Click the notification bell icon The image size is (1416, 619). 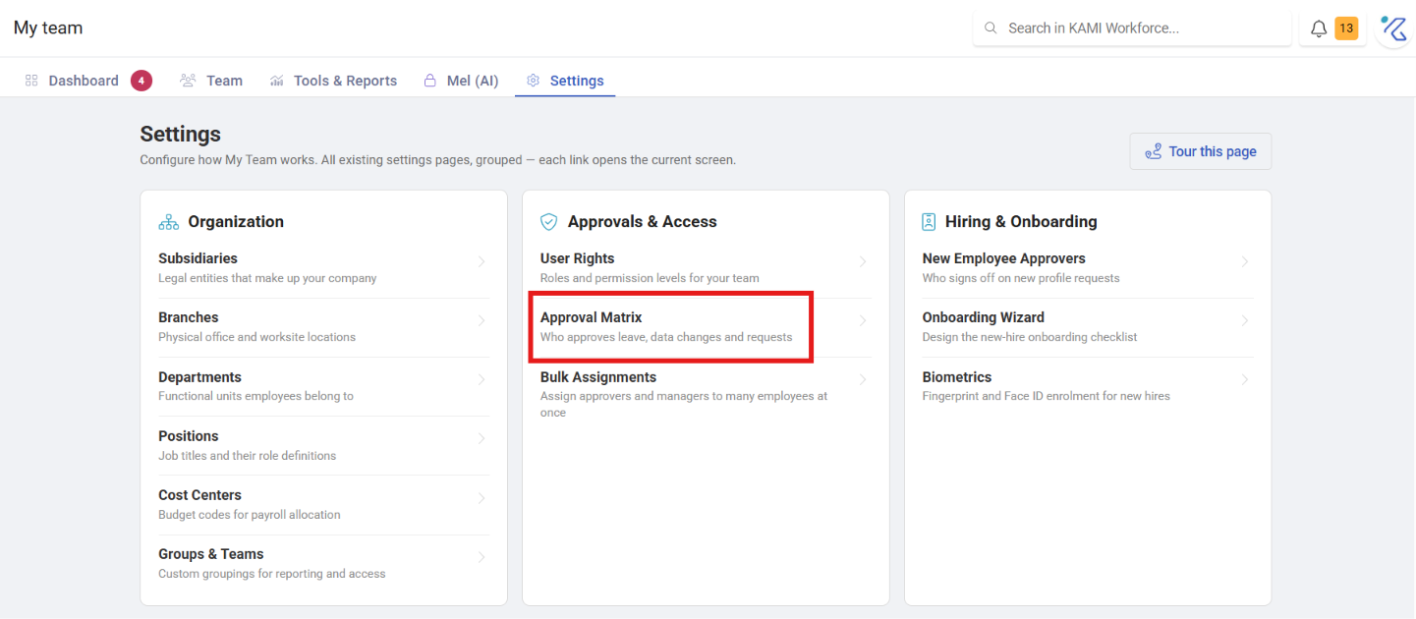tap(1319, 28)
